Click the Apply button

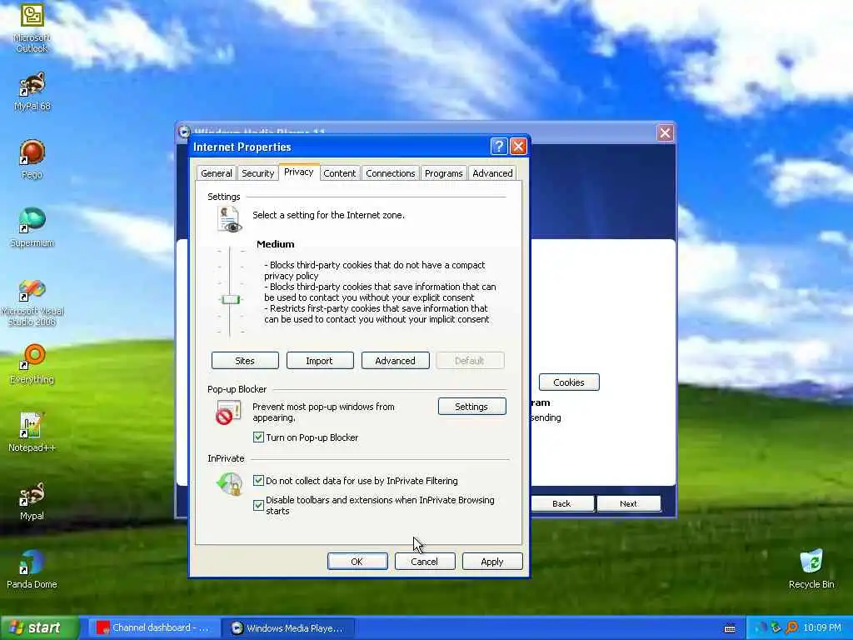[x=492, y=561]
